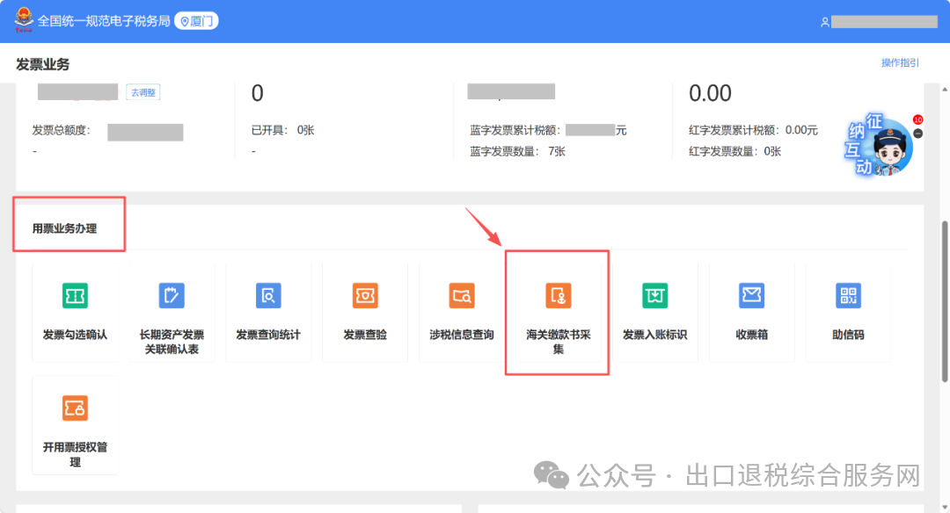Click the 发票入账标识 label text
This screenshot has height=513, width=950.
[x=655, y=335]
